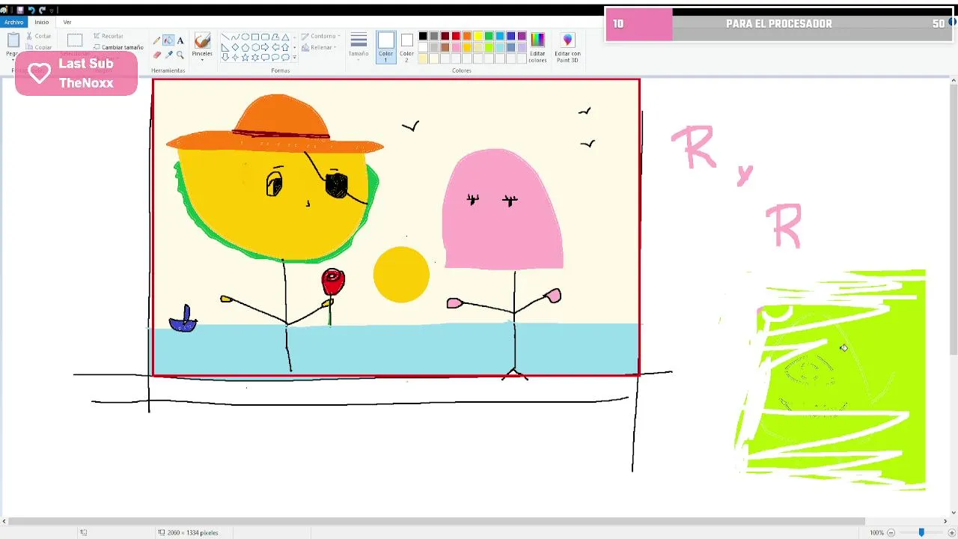Choose the diamond shape
Image resolution: width=958 pixels, height=539 pixels.
pos(235,47)
